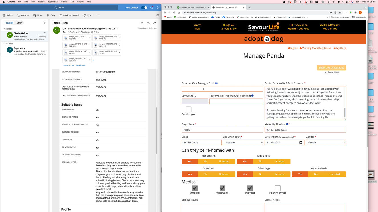Bookmark this page with the star icon
Viewport: 378px width, 212px height.
(x=340, y=13)
